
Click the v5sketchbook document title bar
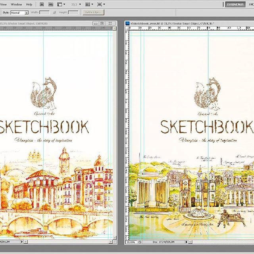point(189,23)
